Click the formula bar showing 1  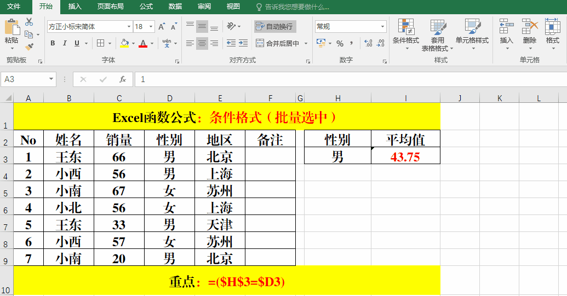351,79
